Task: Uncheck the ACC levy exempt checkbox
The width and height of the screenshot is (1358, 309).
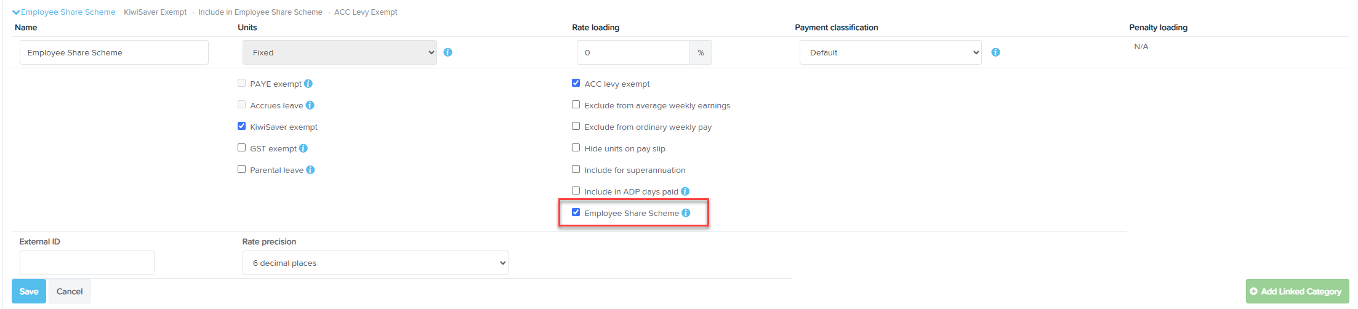Action: [576, 83]
